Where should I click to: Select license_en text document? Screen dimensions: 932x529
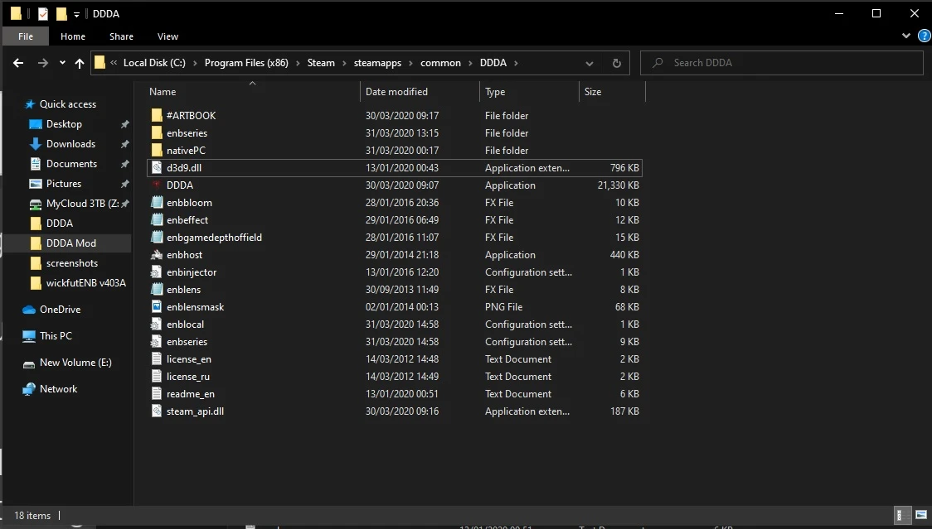(188, 359)
